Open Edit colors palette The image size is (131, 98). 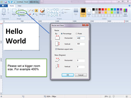(125, 13)
